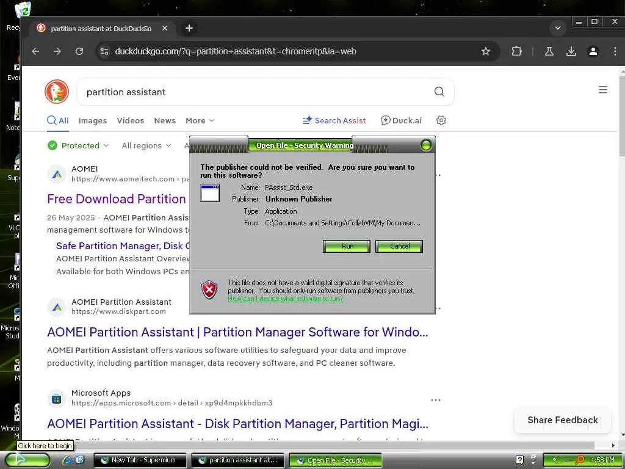Open the browser profile icon
The width and height of the screenshot is (625, 469).
(593, 51)
